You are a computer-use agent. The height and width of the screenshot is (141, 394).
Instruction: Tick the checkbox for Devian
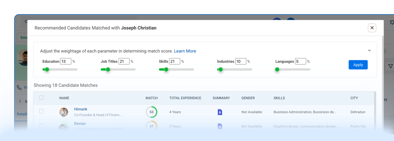click(42, 126)
